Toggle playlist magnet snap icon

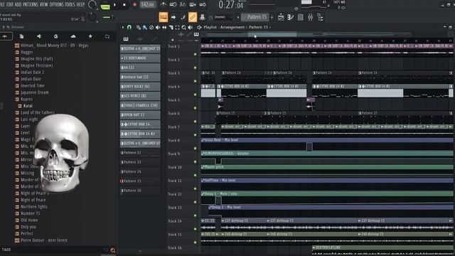[129, 27]
